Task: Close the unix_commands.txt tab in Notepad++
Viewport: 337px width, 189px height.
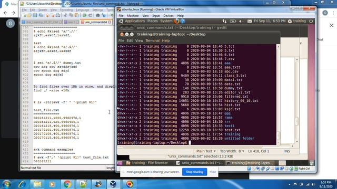Action: tap(110, 22)
